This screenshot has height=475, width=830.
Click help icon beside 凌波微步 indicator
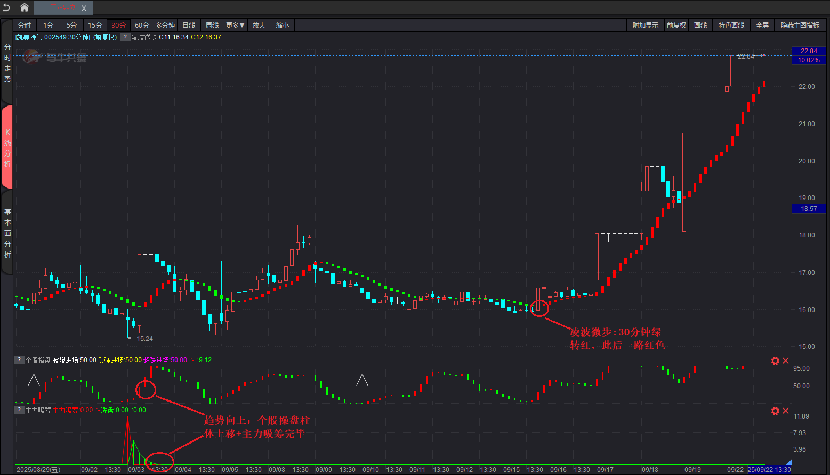coord(125,37)
